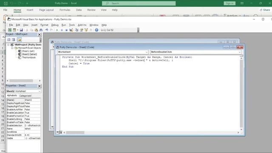272x153 pixels.
Task: Click View Code icon in Project pane
Action: click(9, 40)
